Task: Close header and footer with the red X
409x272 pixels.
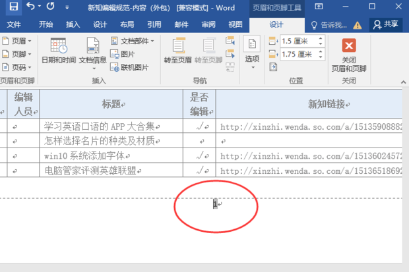Action: pyautogui.click(x=349, y=55)
